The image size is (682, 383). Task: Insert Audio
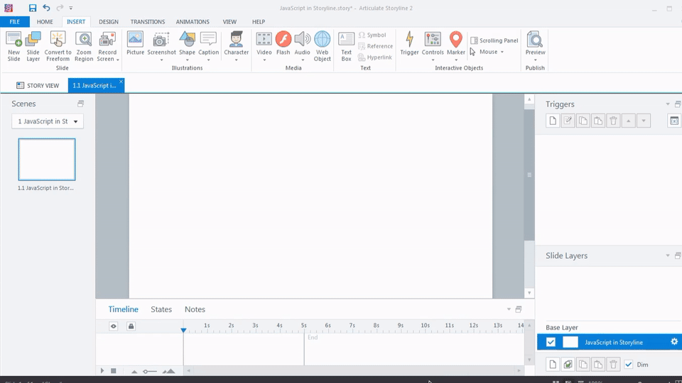tap(303, 45)
